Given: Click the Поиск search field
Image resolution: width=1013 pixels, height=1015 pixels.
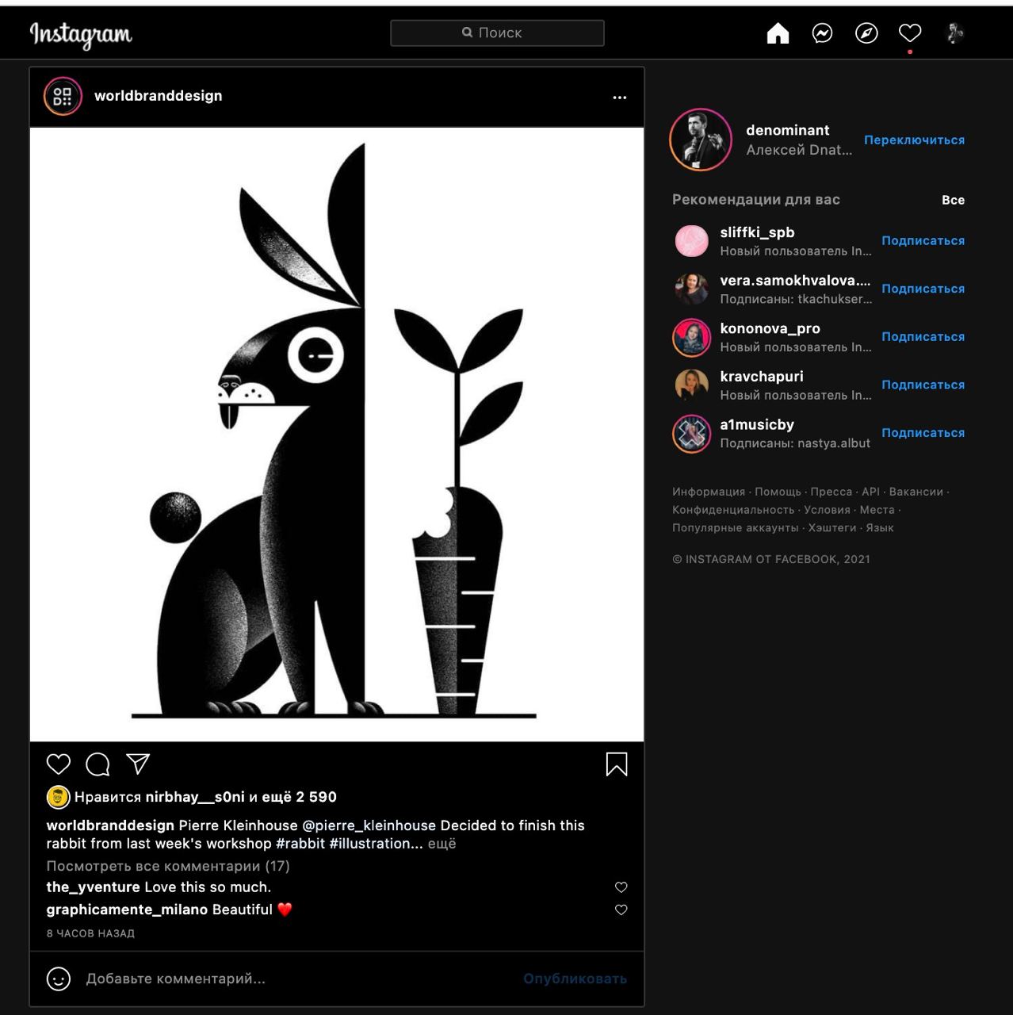Looking at the screenshot, I should pyautogui.click(x=497, y=33).
